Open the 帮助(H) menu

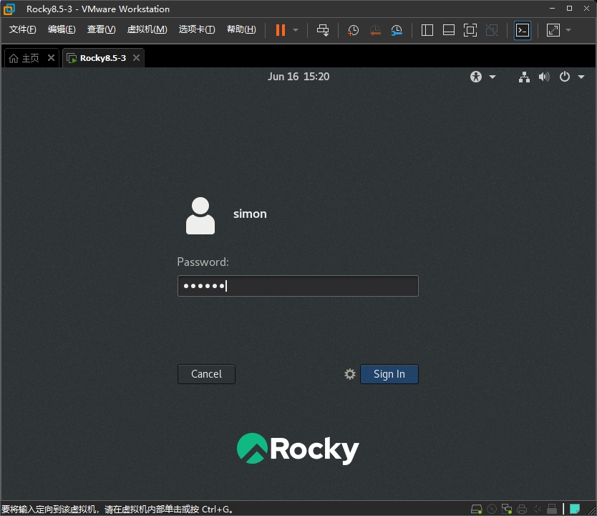(x=241, y=29)
